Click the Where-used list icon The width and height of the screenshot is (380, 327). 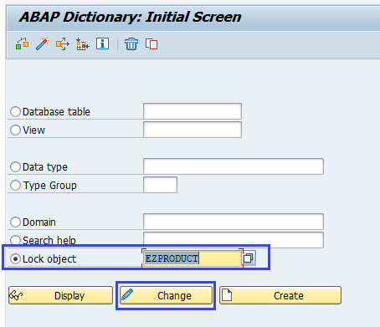[63, 44]
